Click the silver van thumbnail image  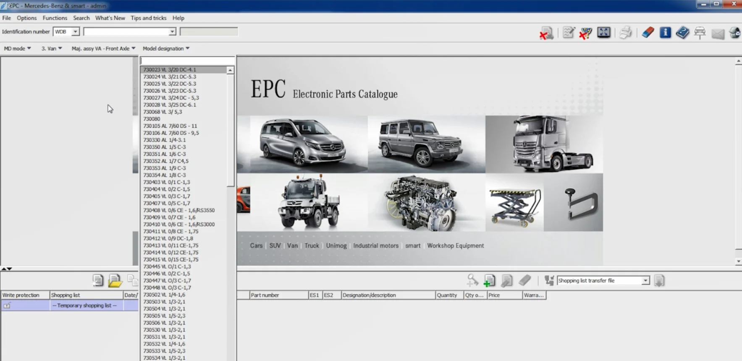coord(309,144)
